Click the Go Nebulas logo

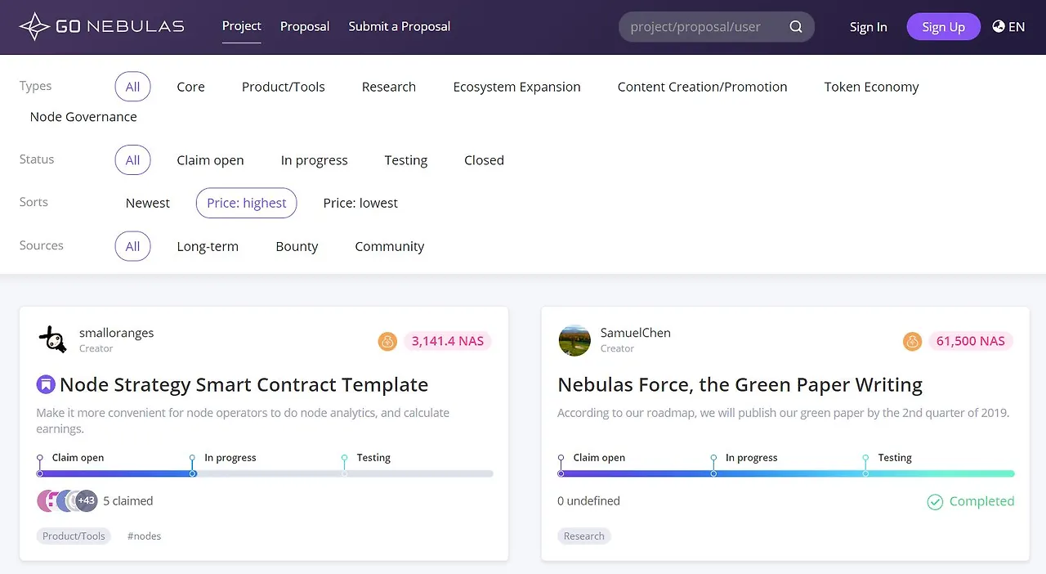click(x=102, y=26)
